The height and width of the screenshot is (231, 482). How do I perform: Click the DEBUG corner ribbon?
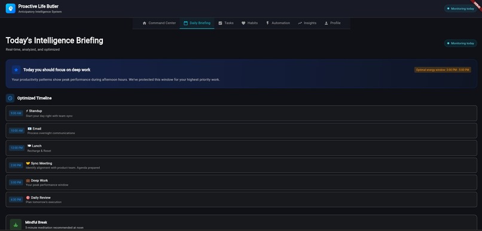[x=477, y=5]
